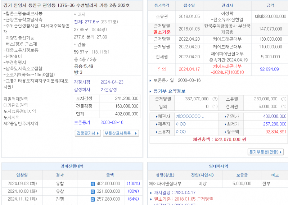Click the 임의 auction amount 92,894,891 in blue
This screenshot has width=288, height=205.
pyautogui.click(x=270, y=69)
